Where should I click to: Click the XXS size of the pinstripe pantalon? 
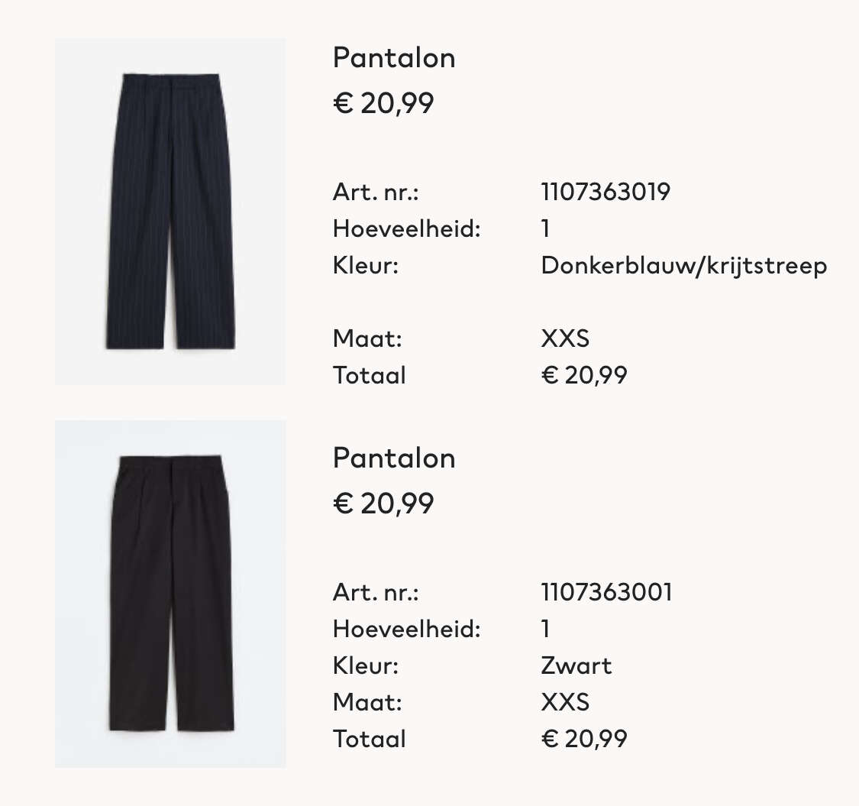pyautogui.click(x=565, y=339)
